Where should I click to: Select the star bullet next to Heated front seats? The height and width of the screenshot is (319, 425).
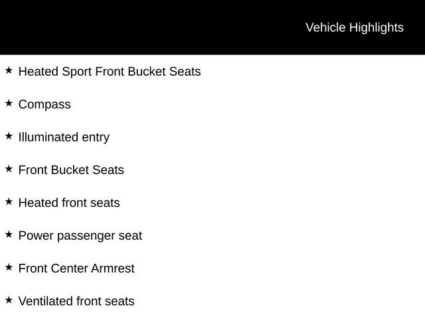tap(9, 201)
